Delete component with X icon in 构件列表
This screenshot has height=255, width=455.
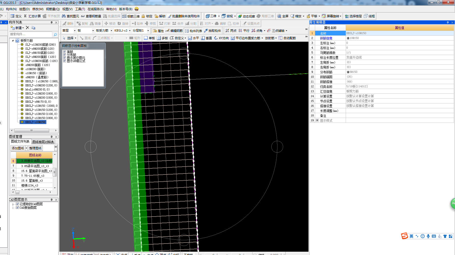[x=28, y=28]
